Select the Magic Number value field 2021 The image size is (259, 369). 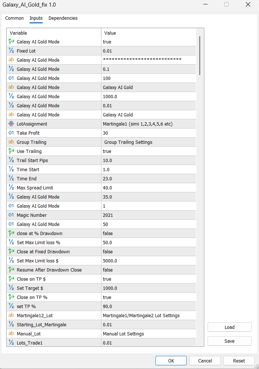point(150,215)
